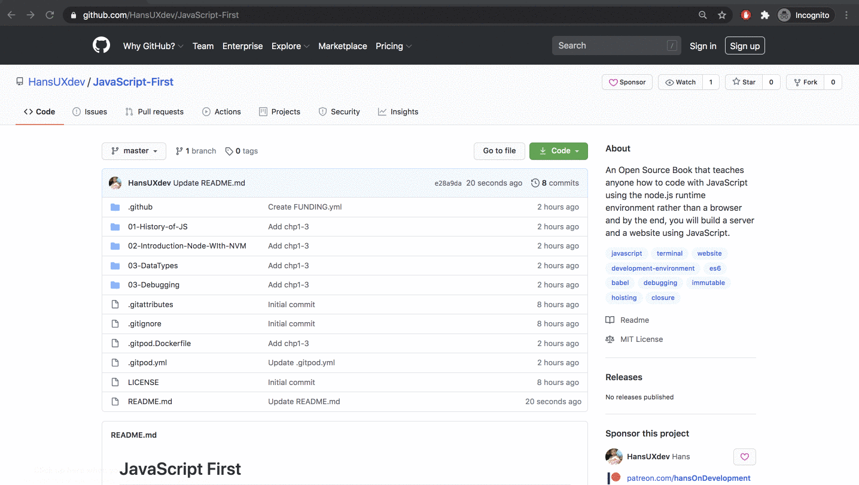The width and height of the screenshot is (859, 485).
Task: Open the Pull requests tab
Action: pos(154,112)
